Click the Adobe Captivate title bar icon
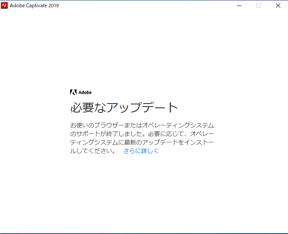The image size is (288, 234). click(x=4, y=6)
